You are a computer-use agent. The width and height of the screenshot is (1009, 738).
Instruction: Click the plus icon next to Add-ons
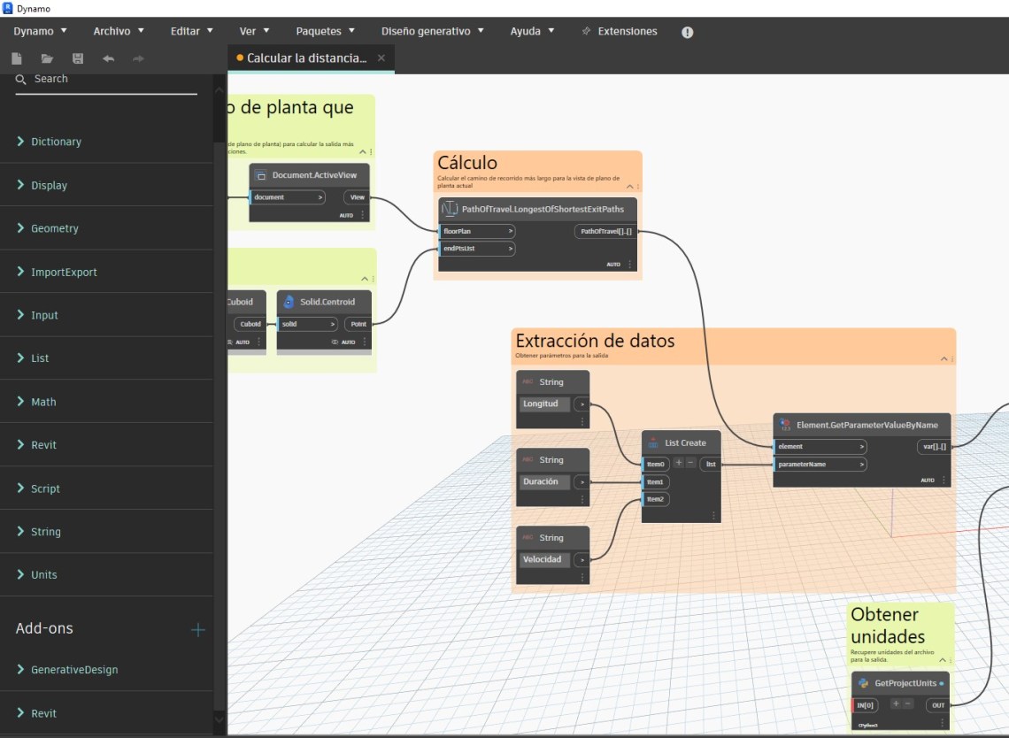(198, 629)
